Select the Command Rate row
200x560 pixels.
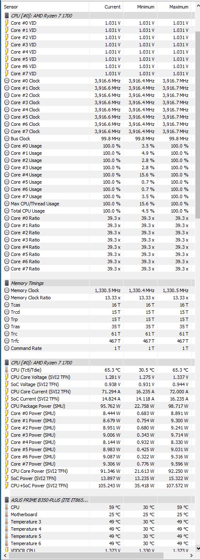[x=97, y=348]
